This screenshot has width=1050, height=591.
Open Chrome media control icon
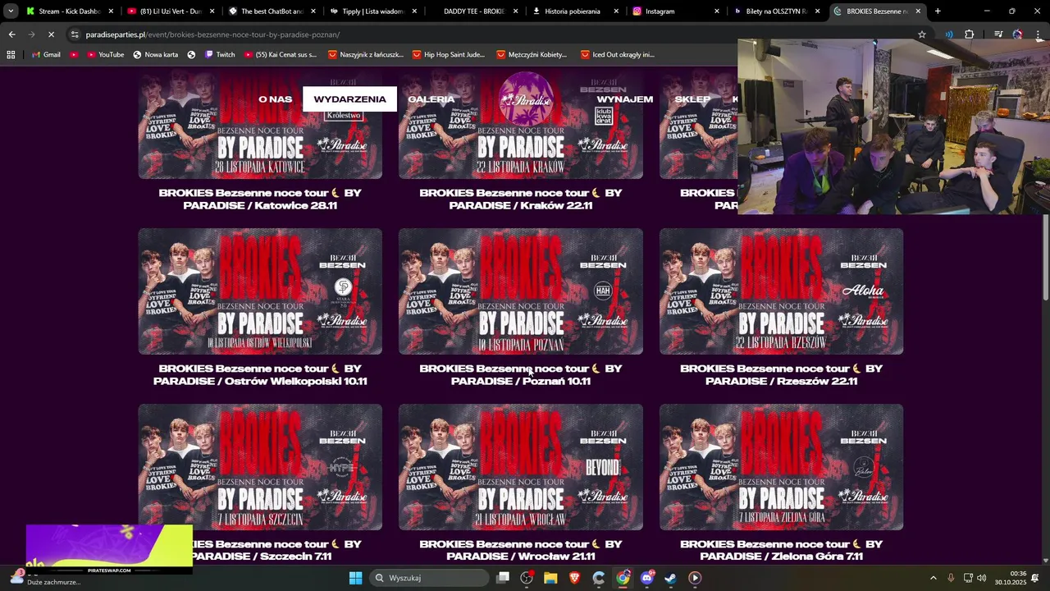point(998,34)
